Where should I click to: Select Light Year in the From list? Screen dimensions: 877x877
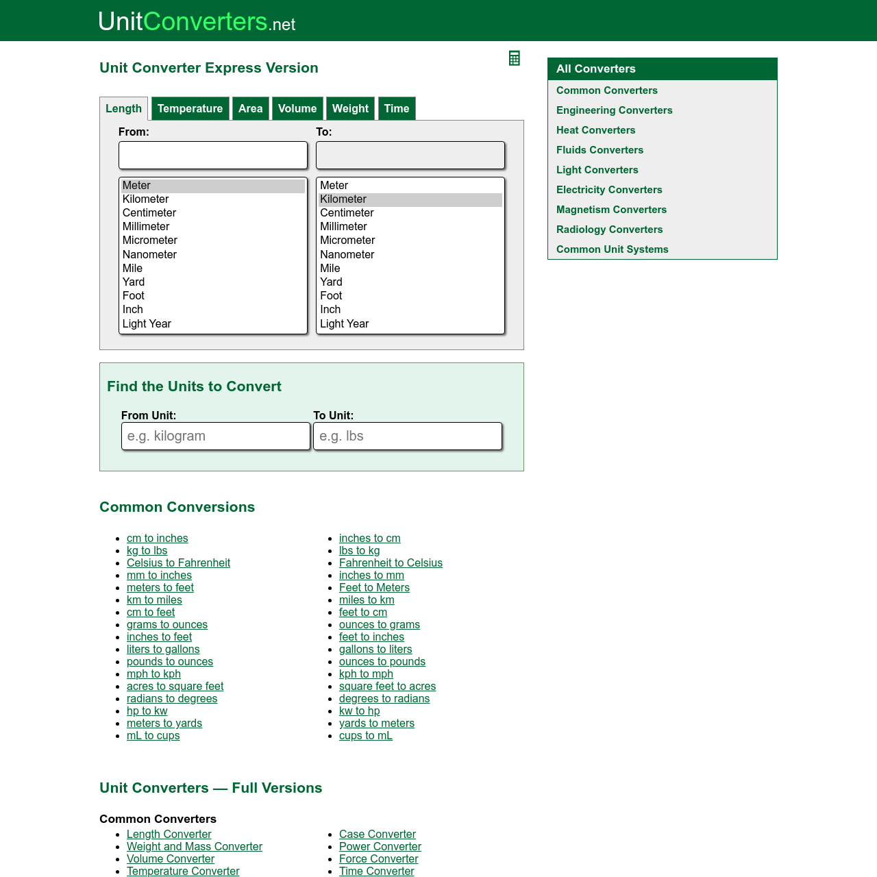[x=213, y=324]
